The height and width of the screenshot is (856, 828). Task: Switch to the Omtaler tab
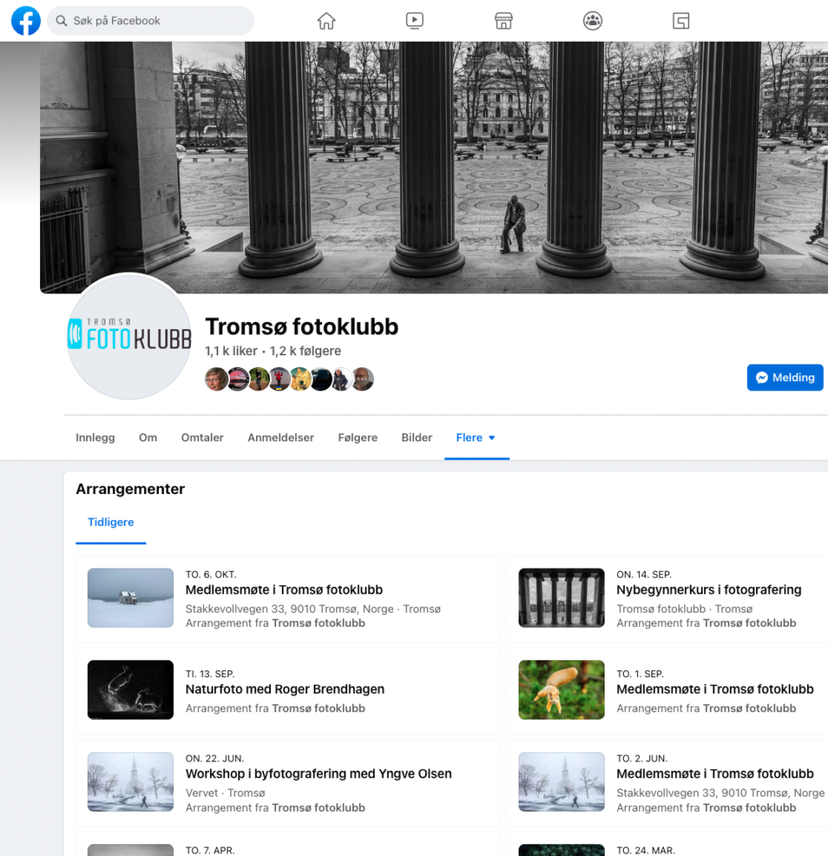click(202, 437)
